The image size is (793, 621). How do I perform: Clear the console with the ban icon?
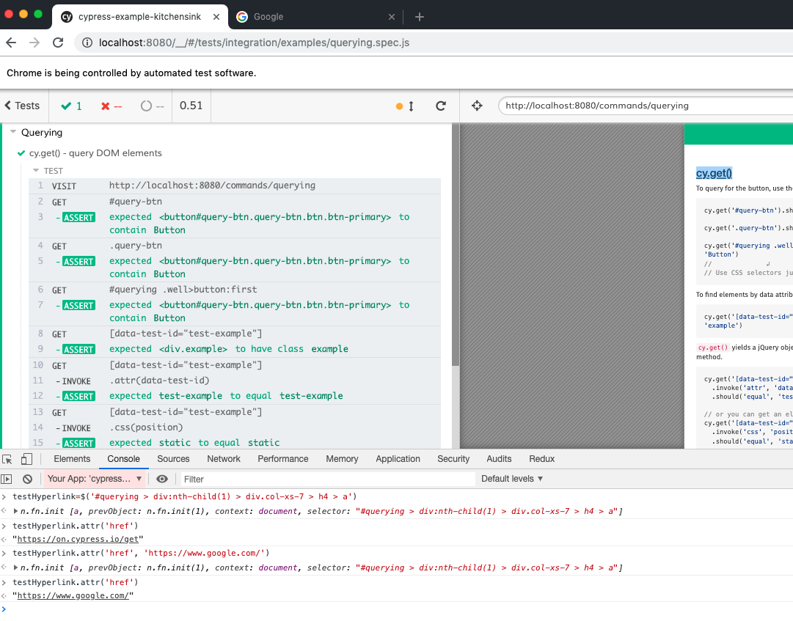click(x=28, y=479)
